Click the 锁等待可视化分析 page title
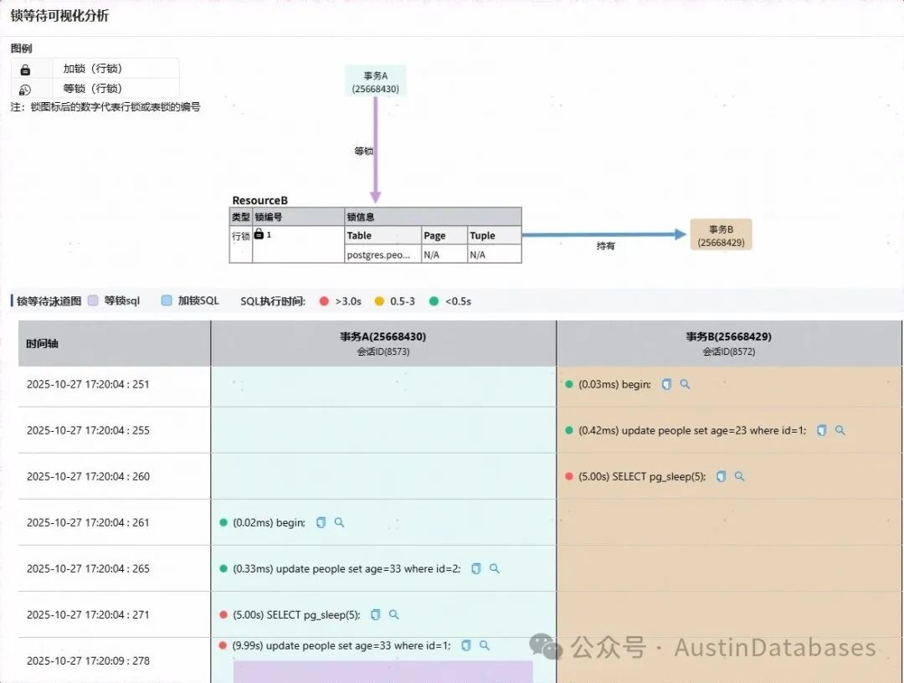Screen dimensions: 904x683 point(59,16)
